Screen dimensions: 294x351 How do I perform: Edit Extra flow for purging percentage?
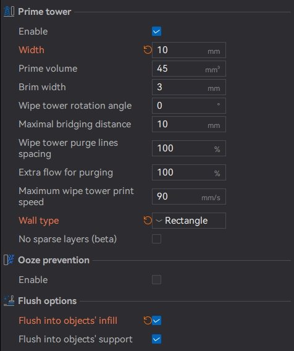189,172
